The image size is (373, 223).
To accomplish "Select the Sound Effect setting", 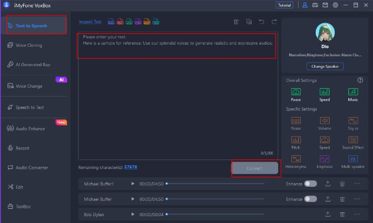I will (x=353, y=143).
